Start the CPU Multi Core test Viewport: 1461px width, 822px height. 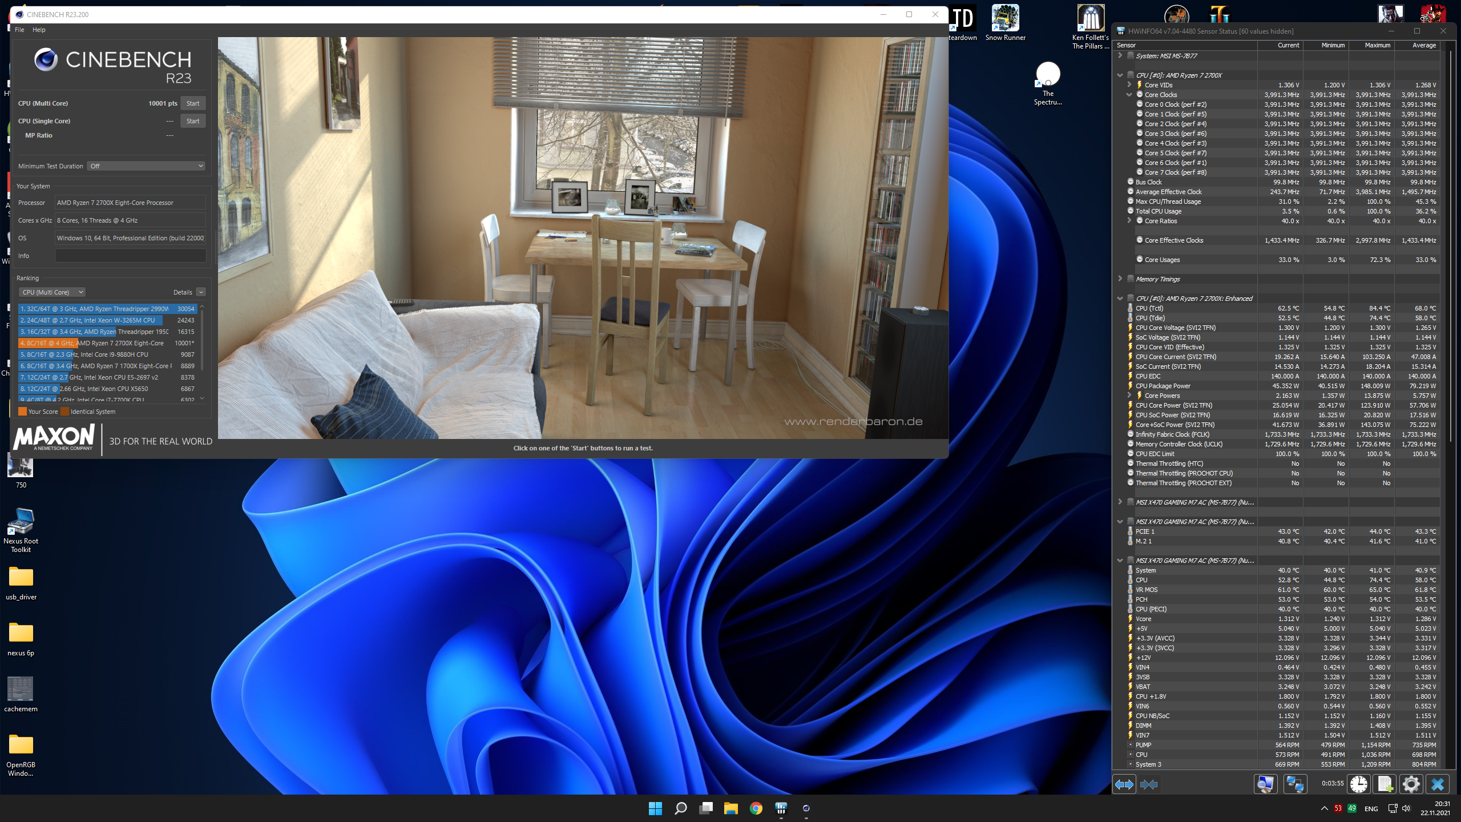coord(193,103)
